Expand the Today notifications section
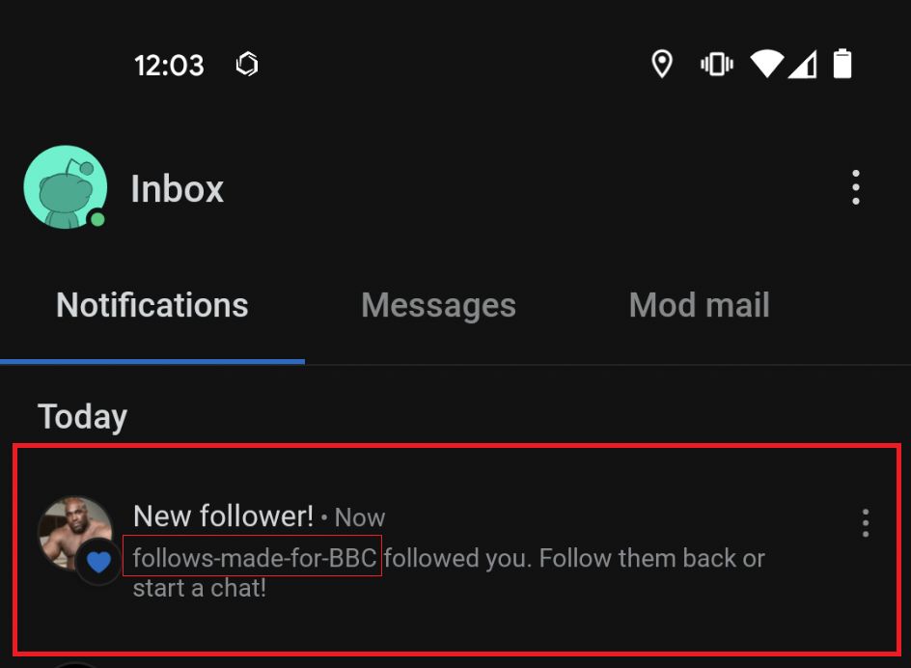911x668 pixels. click(82, 416)
